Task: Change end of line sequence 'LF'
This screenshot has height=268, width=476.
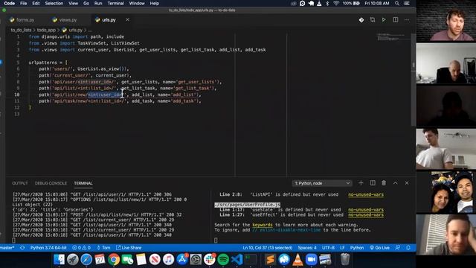Action: pyautogui.click(x=342, y=248)
